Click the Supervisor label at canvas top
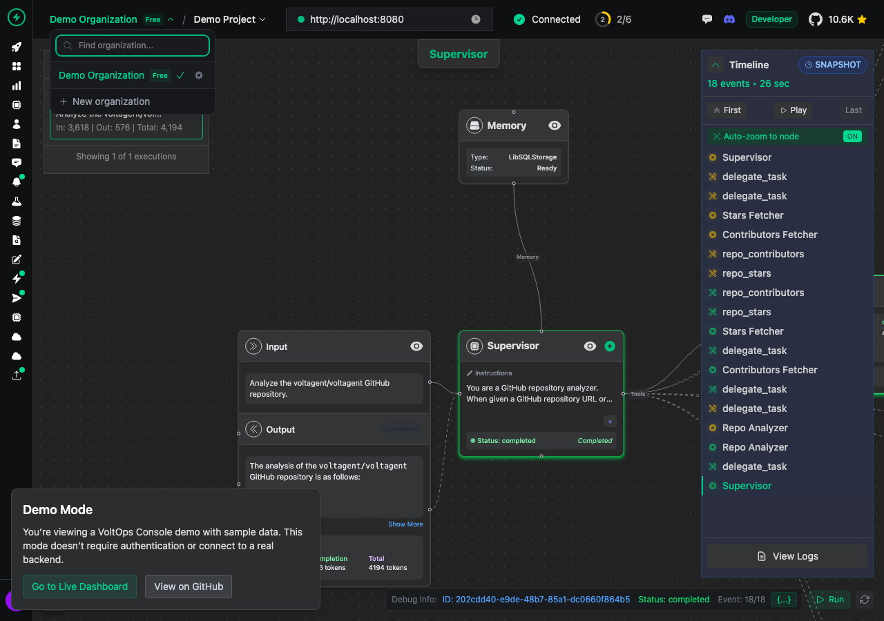 459,54
